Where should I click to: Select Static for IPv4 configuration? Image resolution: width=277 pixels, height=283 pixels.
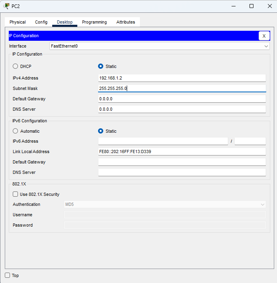[x=101, y=66]
